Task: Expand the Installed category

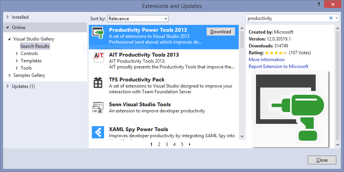Action: point(8,17)
